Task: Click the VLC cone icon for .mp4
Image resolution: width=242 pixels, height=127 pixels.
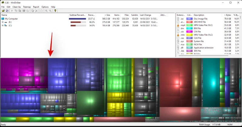Action: (178, 25)
